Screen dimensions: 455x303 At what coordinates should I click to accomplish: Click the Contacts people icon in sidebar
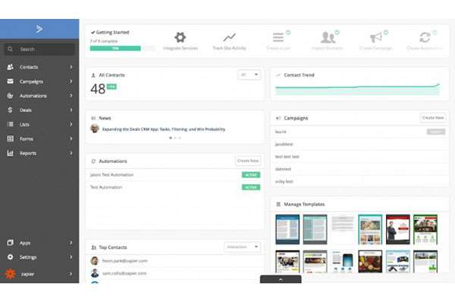tap(10, 67)
